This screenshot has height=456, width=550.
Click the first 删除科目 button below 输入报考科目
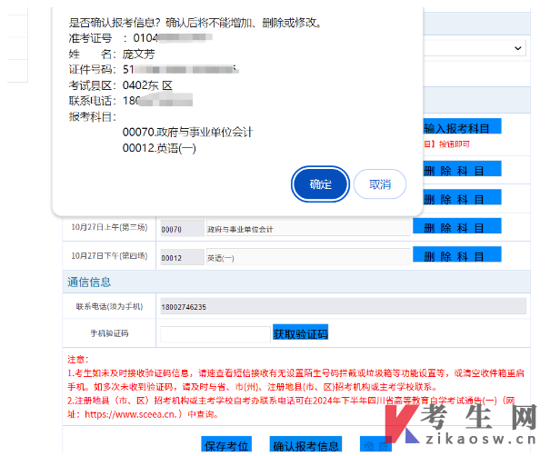point(462,170)
